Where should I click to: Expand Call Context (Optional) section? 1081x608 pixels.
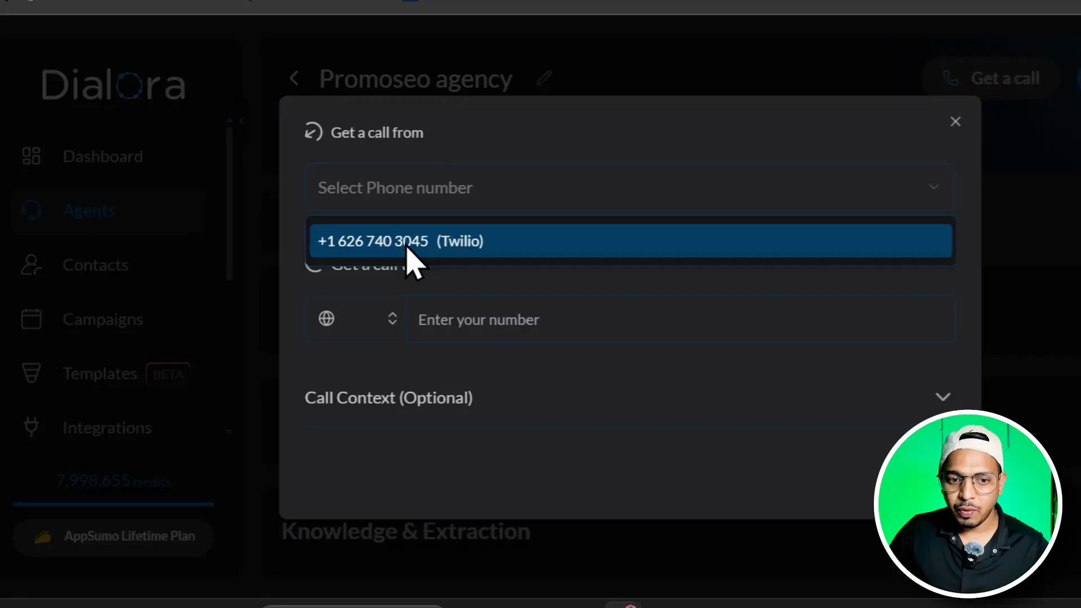[x=942, y=397]
